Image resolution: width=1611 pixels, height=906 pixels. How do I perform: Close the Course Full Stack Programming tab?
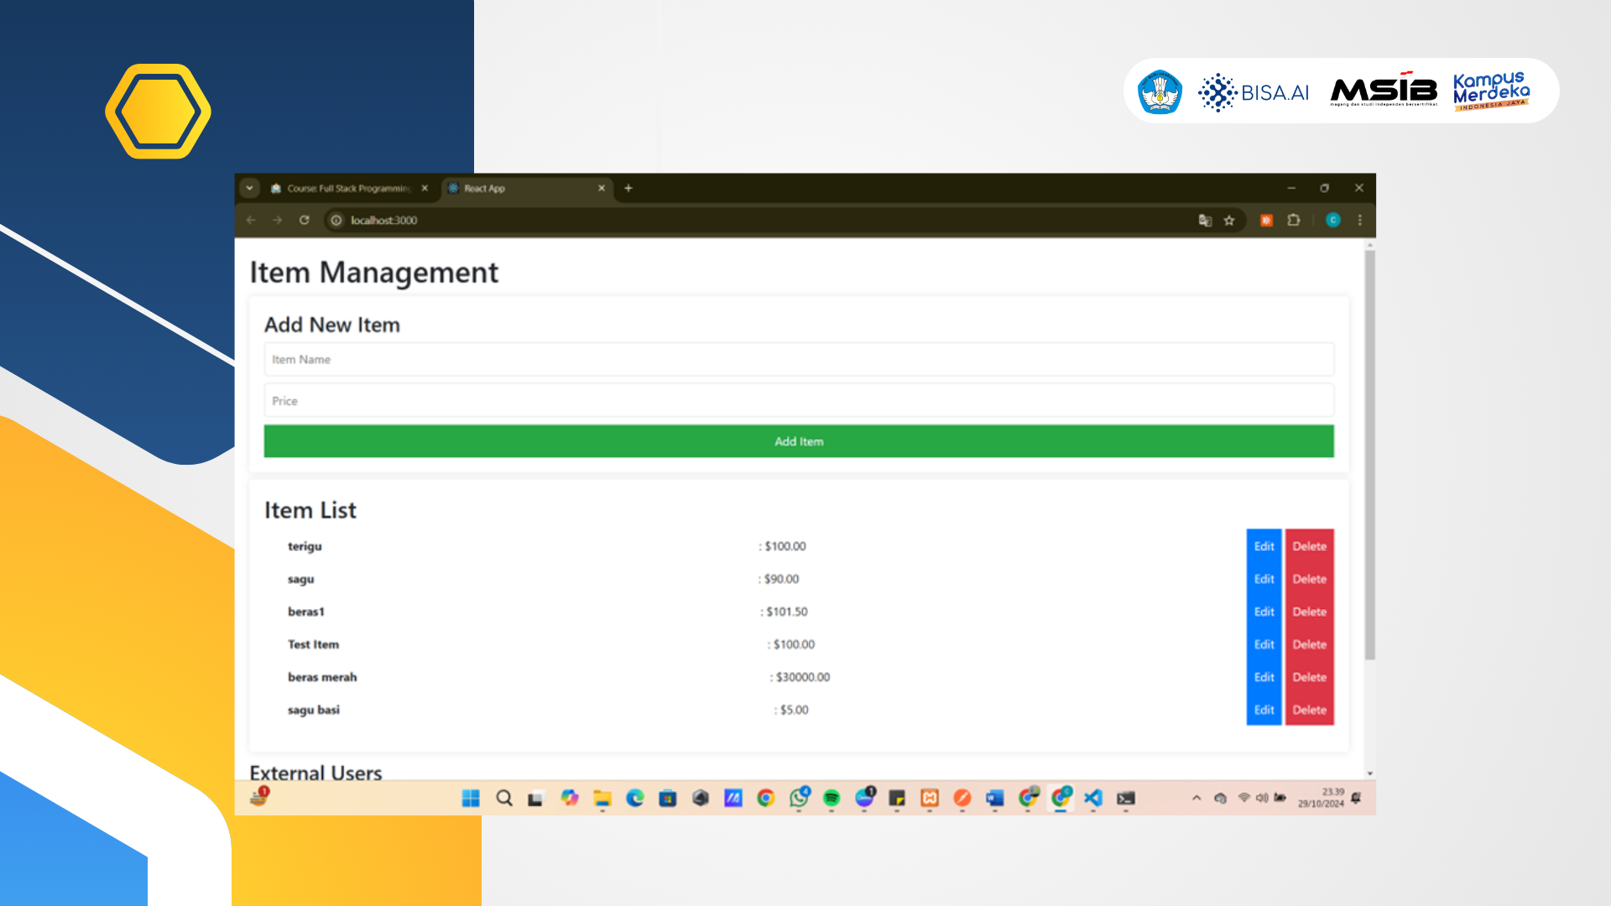coord(425,188)
